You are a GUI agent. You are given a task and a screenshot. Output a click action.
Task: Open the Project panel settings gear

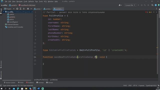click(28, 9)
